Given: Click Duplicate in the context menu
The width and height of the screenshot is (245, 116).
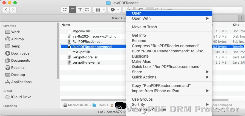Looking at the screenshot, I should [x=140, y=56].
